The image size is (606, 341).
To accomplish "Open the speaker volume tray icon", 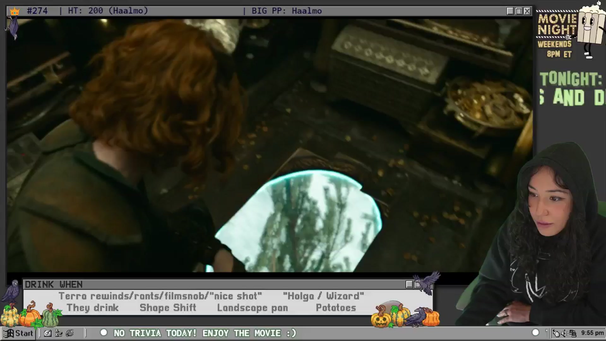I will pos(565,333).
